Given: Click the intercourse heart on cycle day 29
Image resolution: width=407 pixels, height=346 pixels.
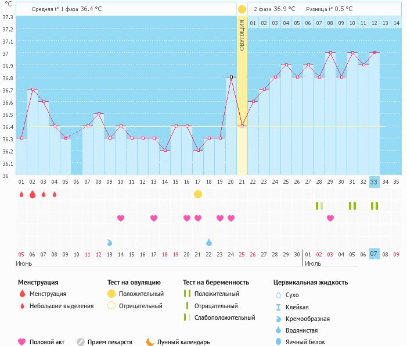Looking at the screenshot, I should click(x=330, y=218).
